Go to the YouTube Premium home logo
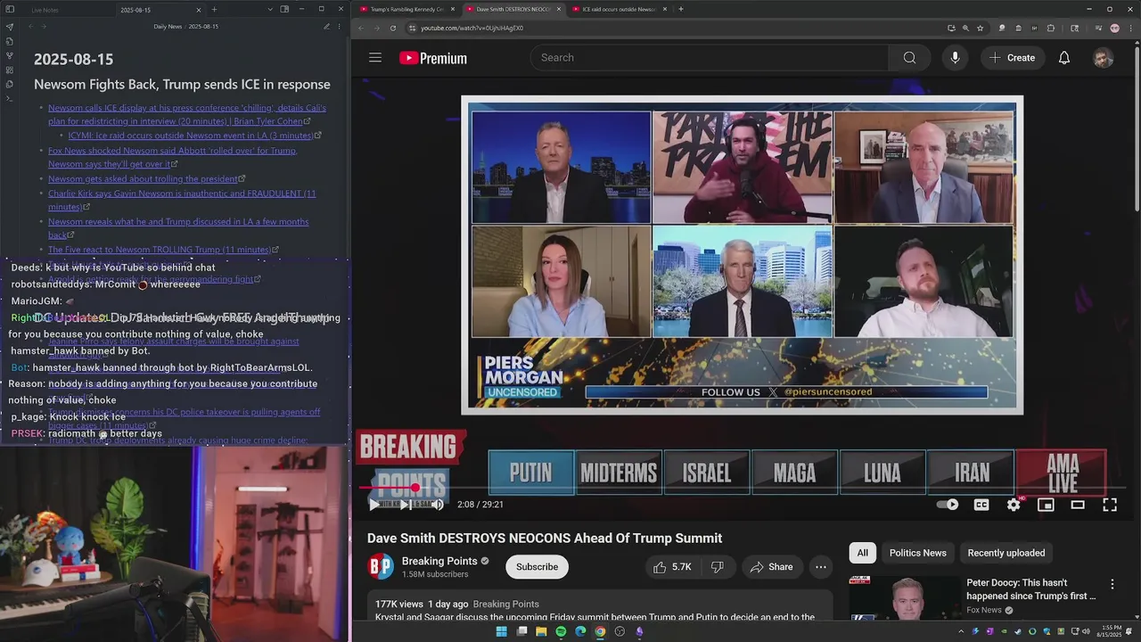 pos(433,58)
